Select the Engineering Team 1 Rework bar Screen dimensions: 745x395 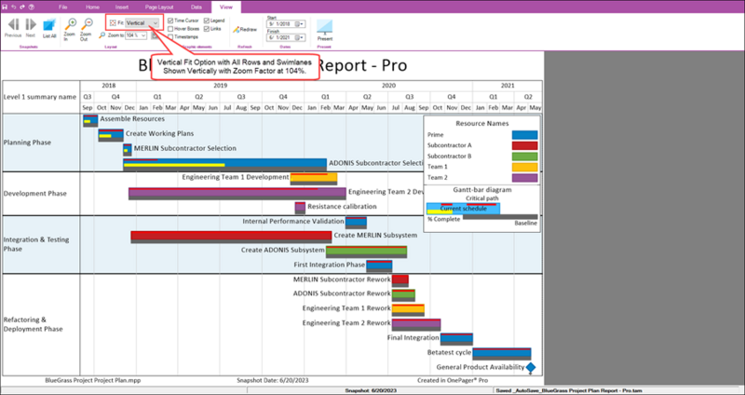click(x=408, y=310)
